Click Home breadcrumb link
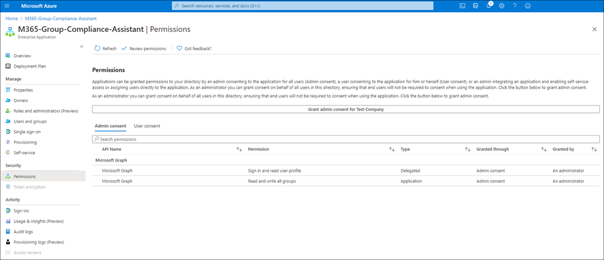 (x=11, y=19)
